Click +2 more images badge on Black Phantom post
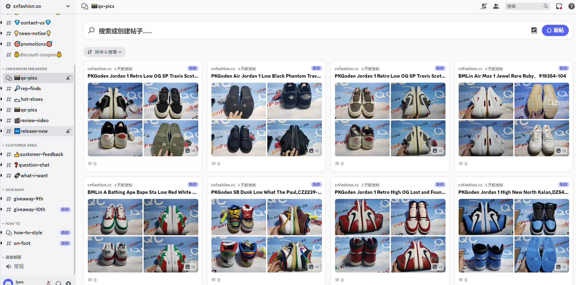 tap(314, 151)
